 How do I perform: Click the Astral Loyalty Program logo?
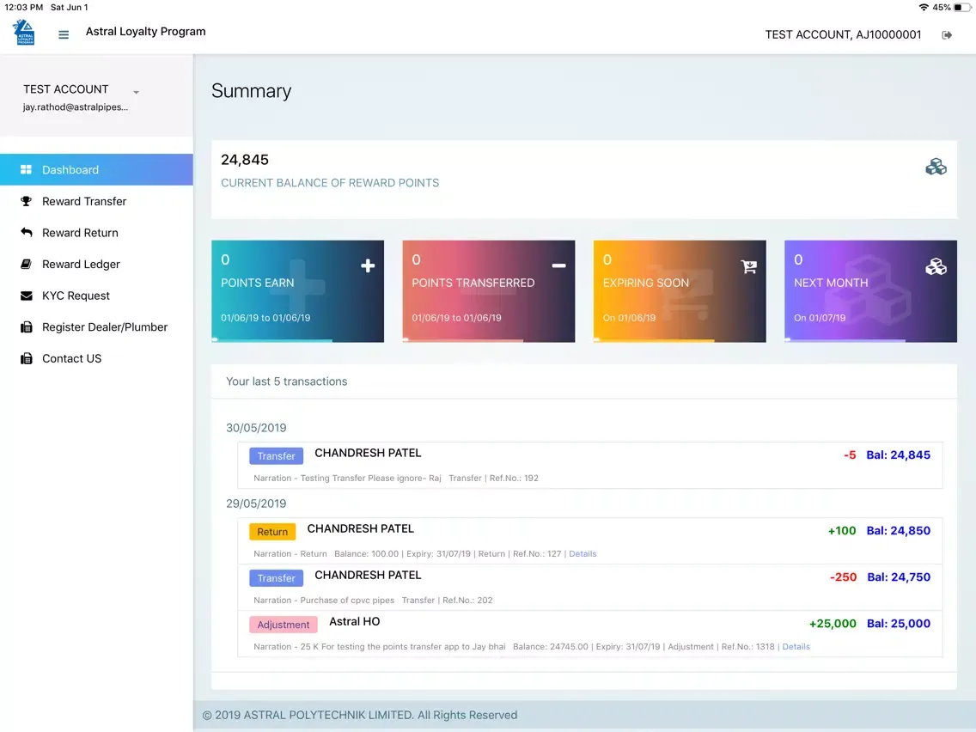pos(24,33)
